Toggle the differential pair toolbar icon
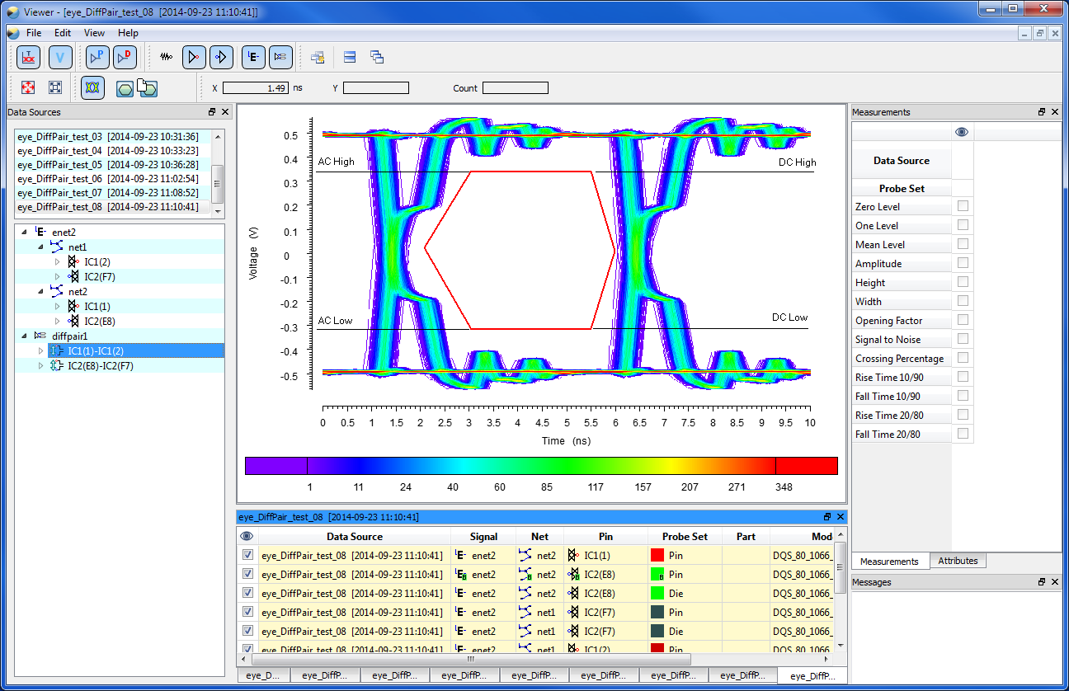 (x=280, y=57)
